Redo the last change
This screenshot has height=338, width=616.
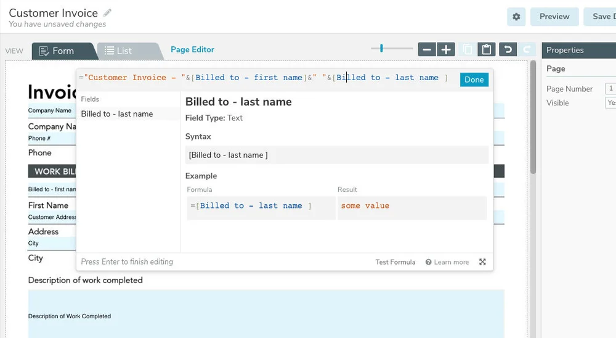tap(527, 49)
